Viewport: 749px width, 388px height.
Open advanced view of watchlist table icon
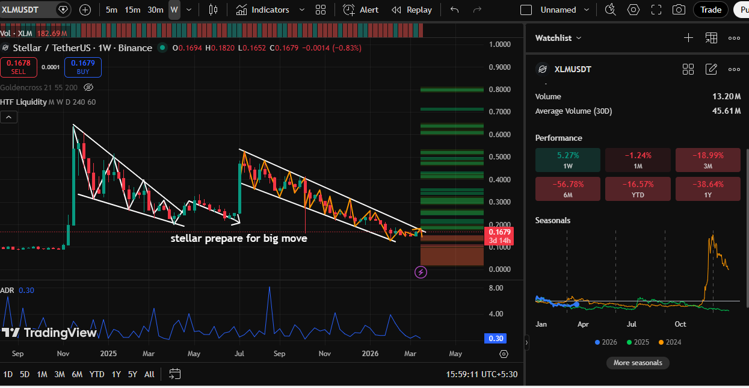click(x=711, y=38)
